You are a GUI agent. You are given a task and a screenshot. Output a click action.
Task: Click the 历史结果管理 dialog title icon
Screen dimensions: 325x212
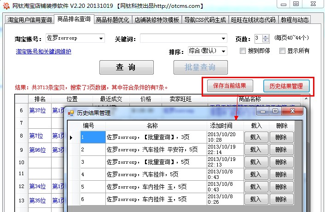pos(71,113)
